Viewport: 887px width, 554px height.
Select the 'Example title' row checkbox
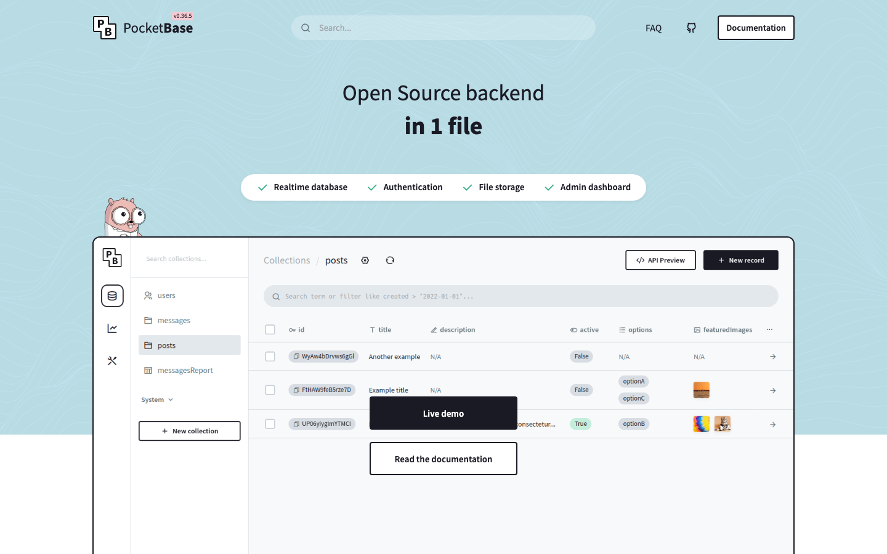click(270, 390)
